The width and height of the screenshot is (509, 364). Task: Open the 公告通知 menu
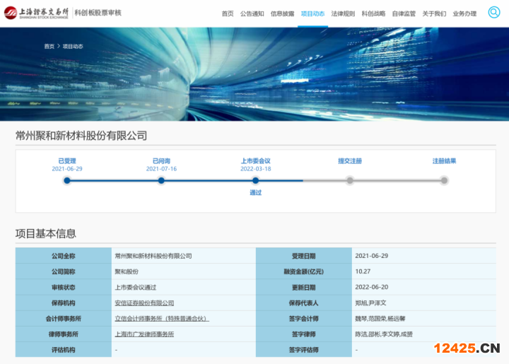(252, 13)
